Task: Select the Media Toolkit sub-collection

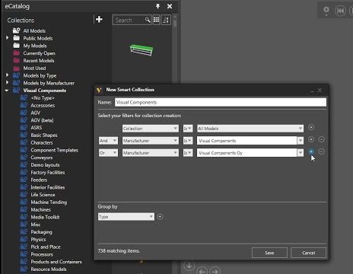Action: pos(45,217)
